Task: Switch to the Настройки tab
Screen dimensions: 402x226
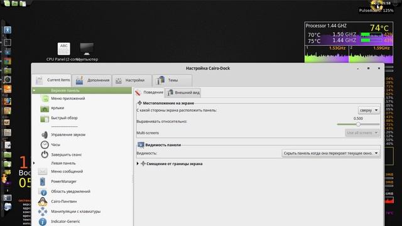Action: pyautogui.click(x=132, y=80)
